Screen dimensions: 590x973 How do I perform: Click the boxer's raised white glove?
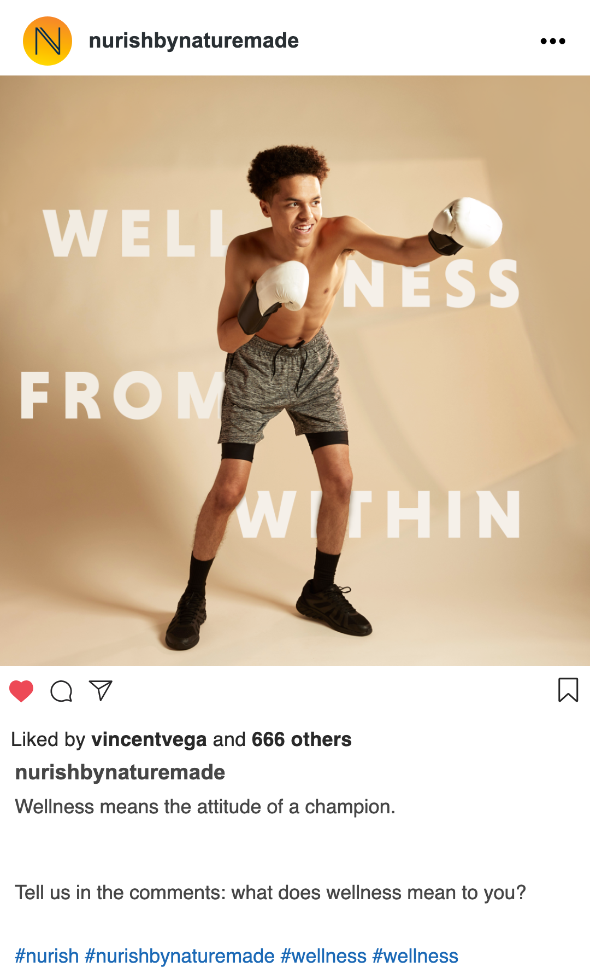click(467, 224)
